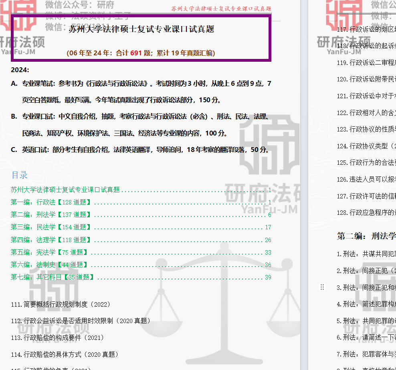The image size is (396, 370).
Task: Click item 3. 刑法：间接正犯和 on right page
Action: point(366,287)
